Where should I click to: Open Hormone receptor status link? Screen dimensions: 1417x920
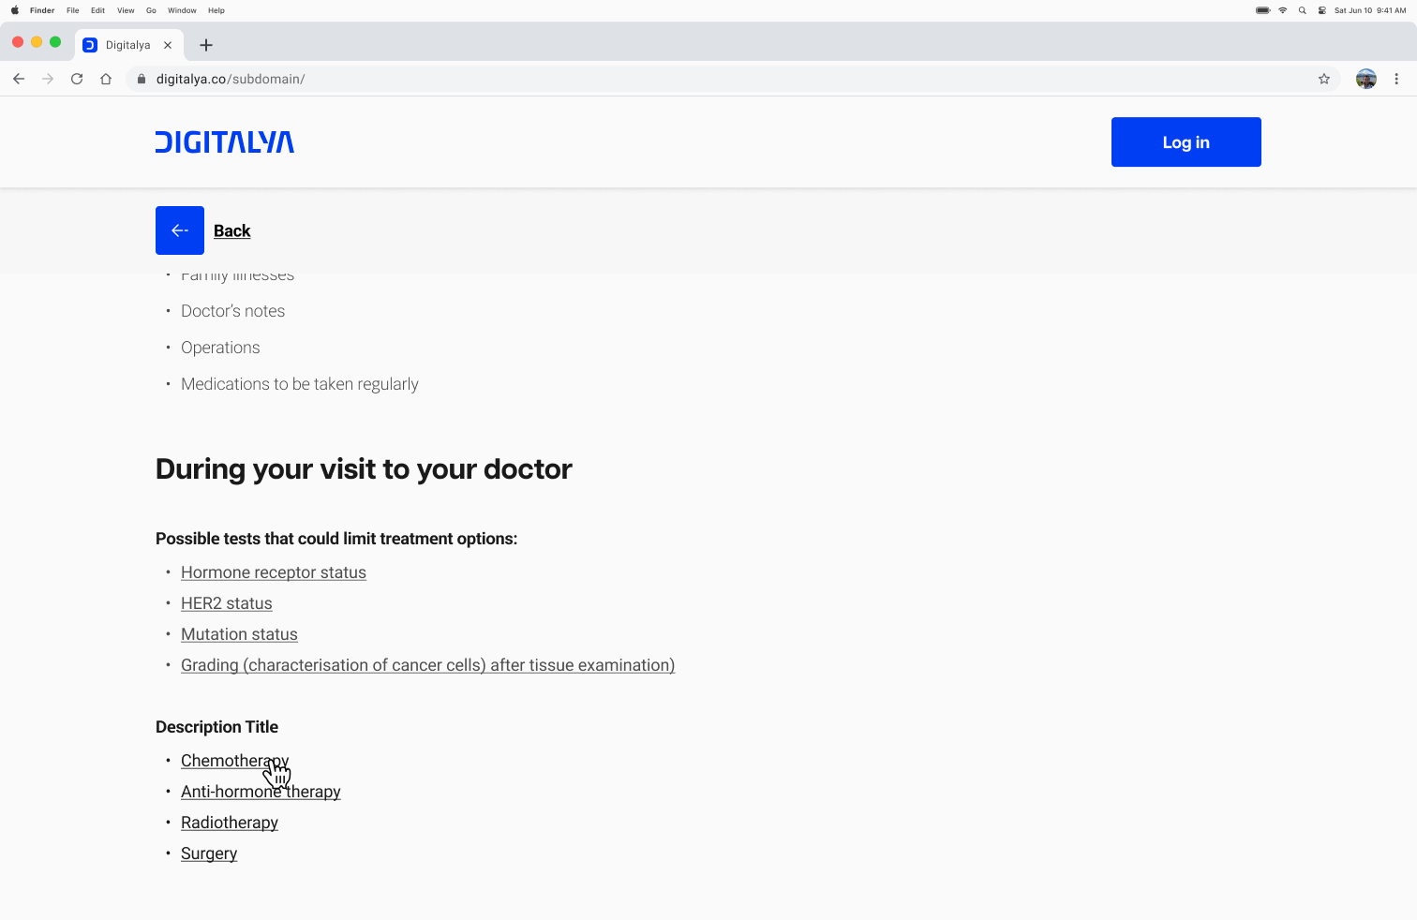pyautogui.click(x=274, y=572)
